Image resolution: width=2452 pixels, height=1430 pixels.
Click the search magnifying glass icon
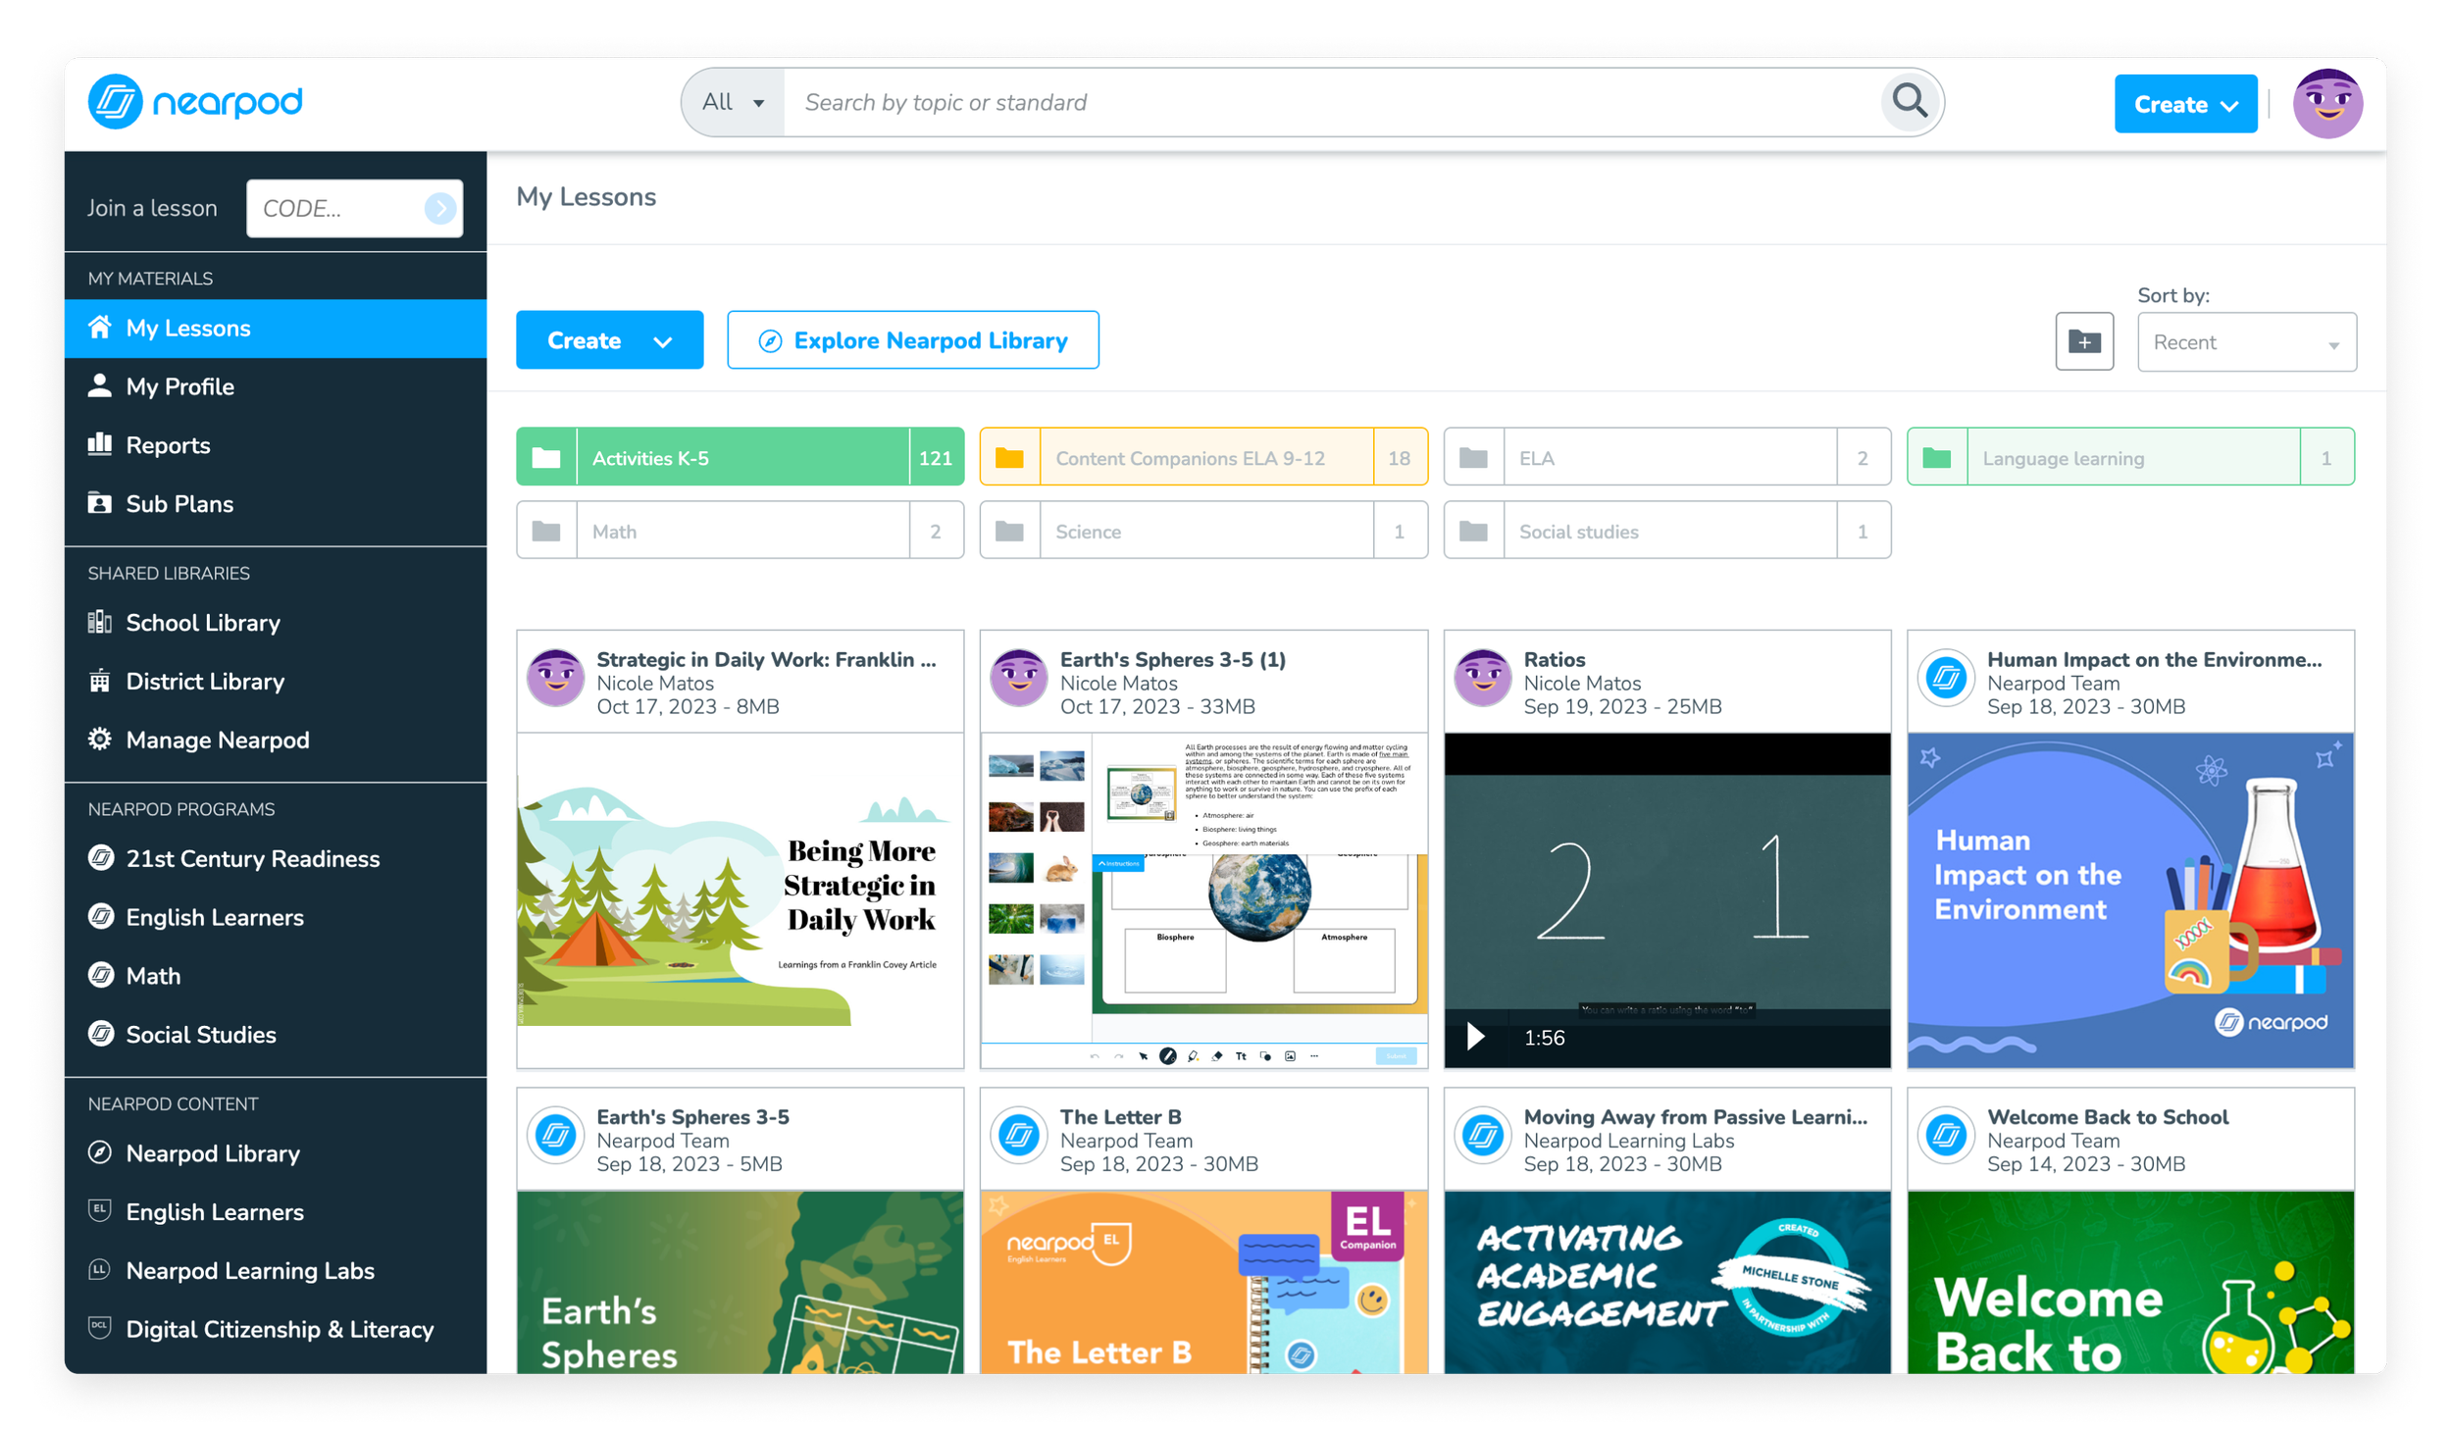point(1909,101)
